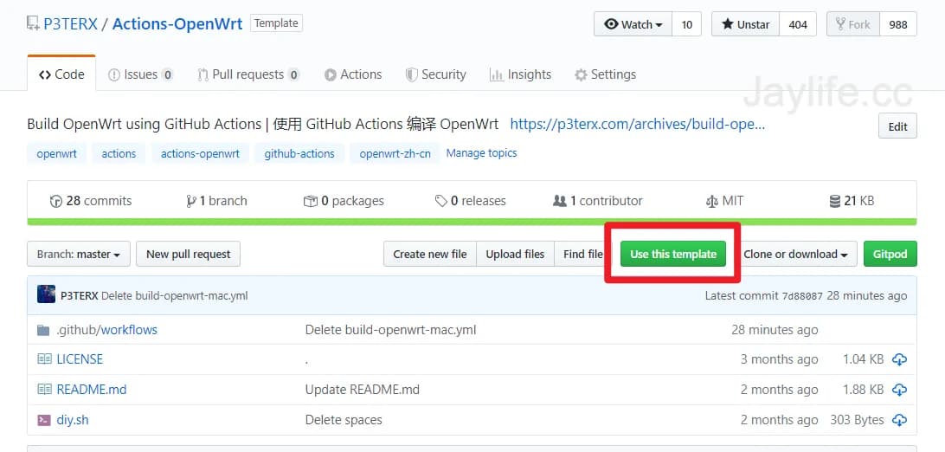The width and height of the screenshot is (945, 452).
Task: Click download icon for README.md
Action: point(899,390)
